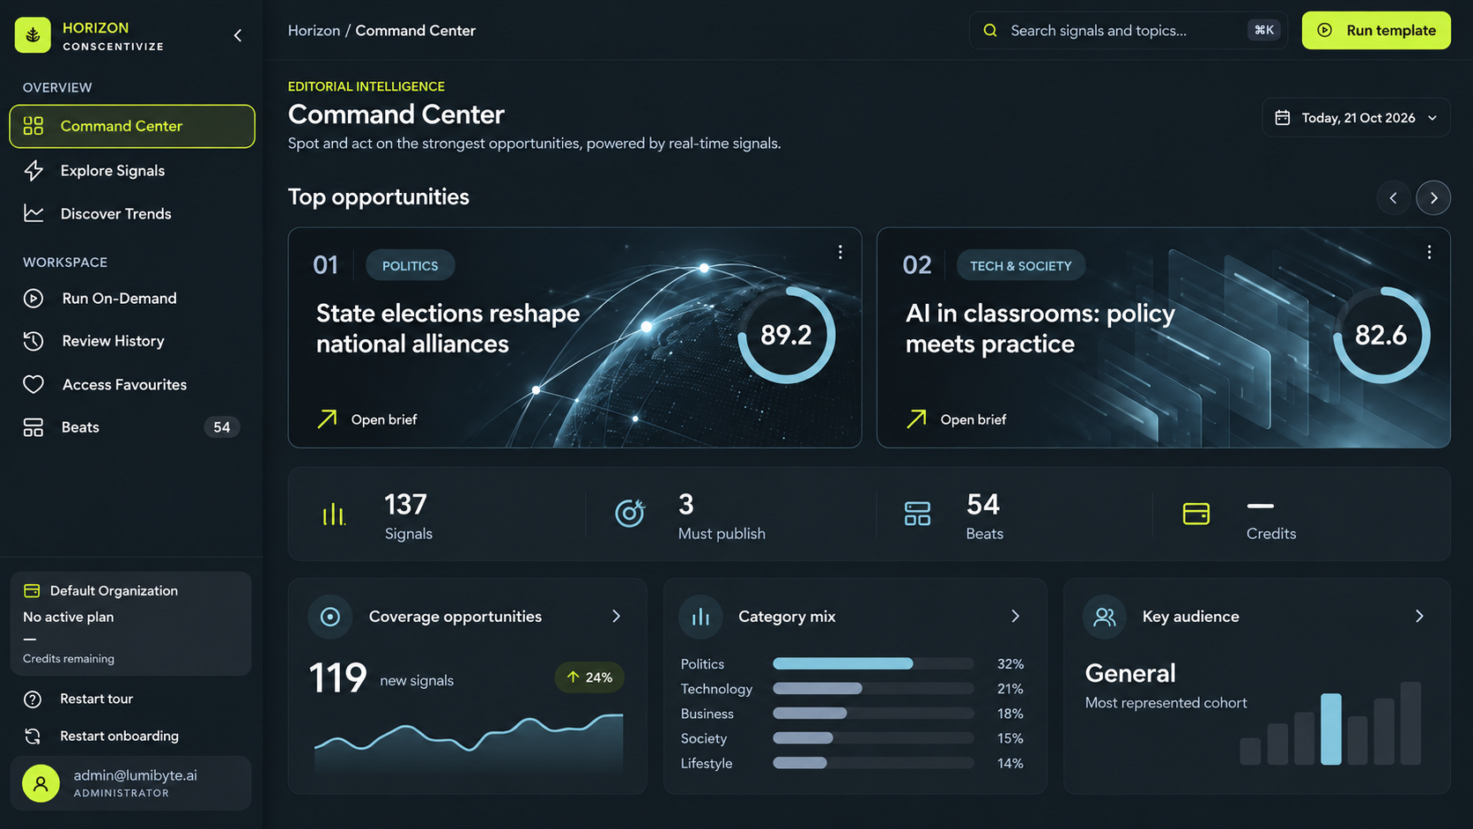Click the Society 15% progress bar

click(873, 737)
